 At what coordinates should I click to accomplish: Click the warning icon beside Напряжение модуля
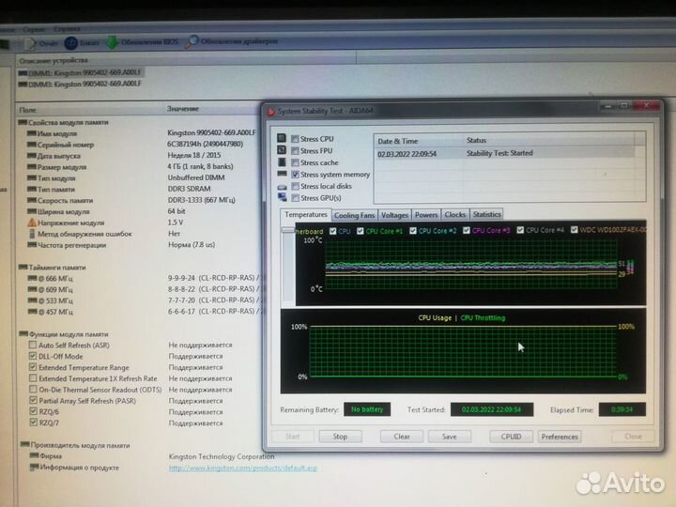tap(32, 223)
